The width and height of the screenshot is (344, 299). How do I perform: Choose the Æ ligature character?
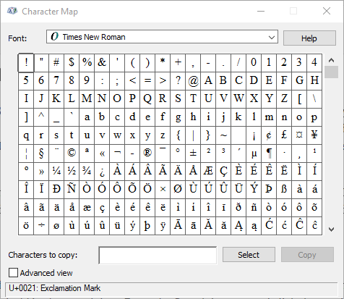[x=208, y=171]
